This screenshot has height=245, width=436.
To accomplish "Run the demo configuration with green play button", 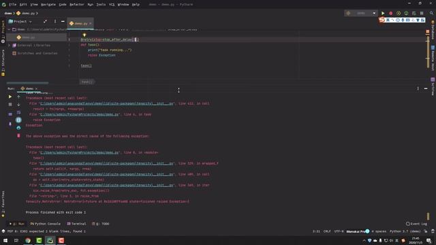I will [x=383, y=13].
